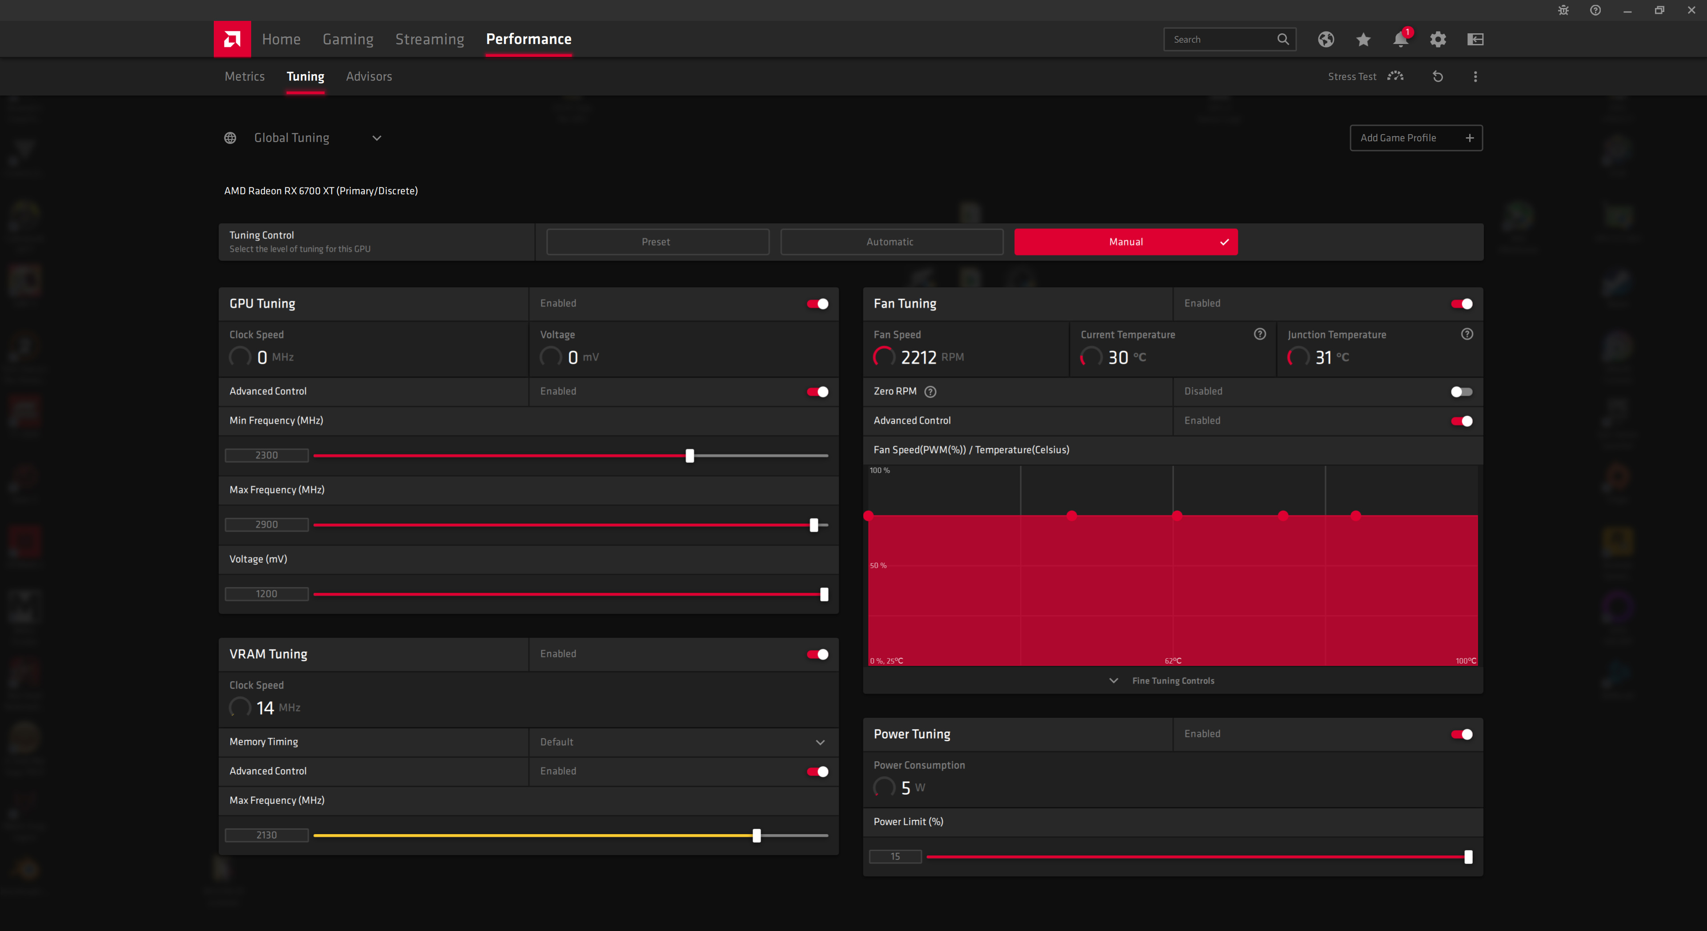Open the web browser globe icon

[x=1325, y=39]
